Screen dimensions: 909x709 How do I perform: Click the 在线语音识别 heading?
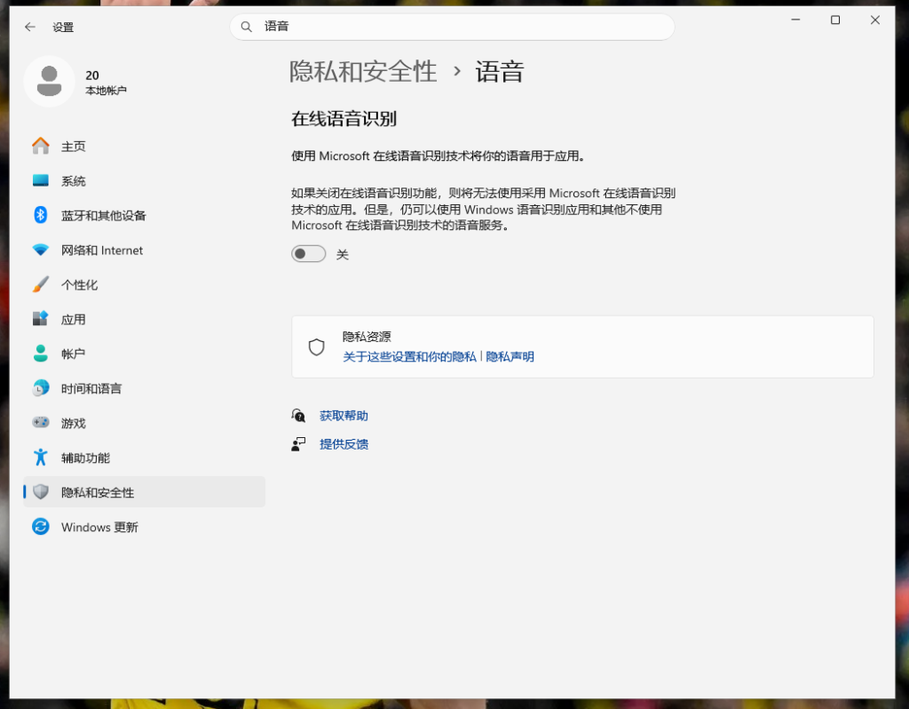click(x=344, y=119)
